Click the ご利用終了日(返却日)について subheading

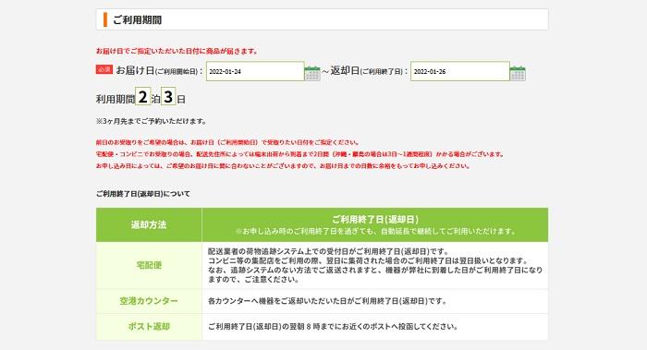(x=143, y=194)
